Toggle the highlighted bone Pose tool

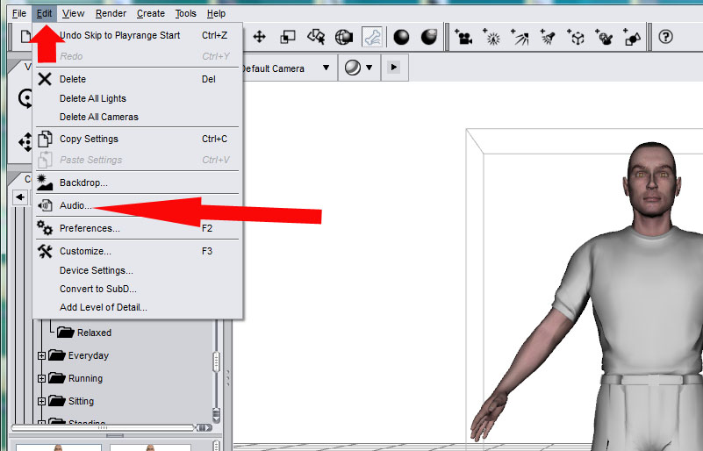[x=372, y=37]
